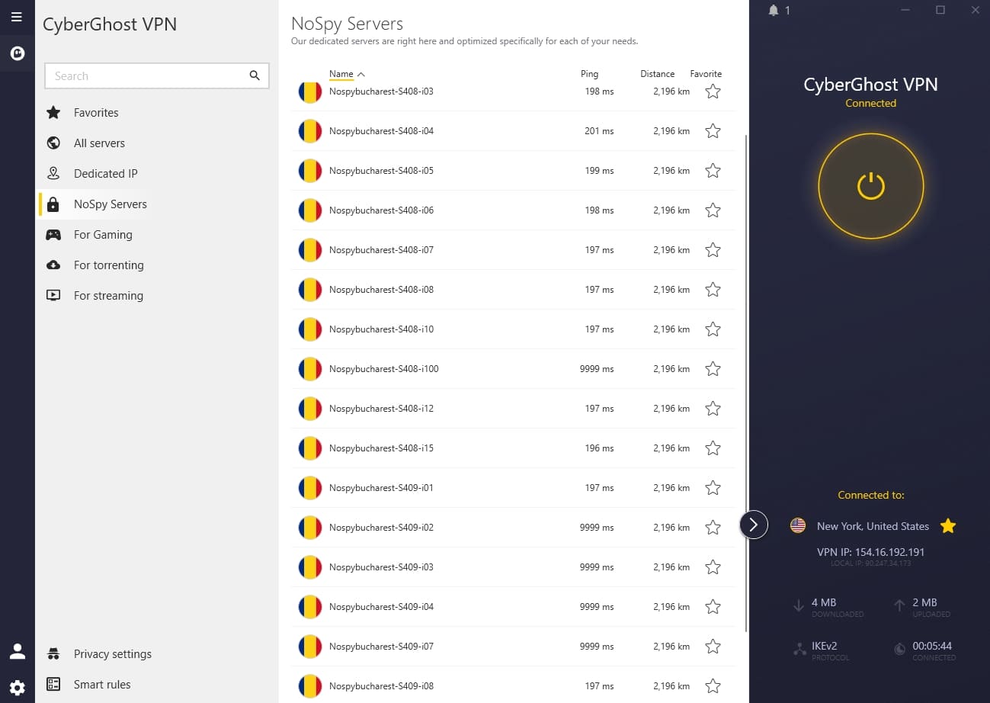The height and width of the screenshot is (703, 990).
Task: Toggle favorite star for Nospybucharest-S409-i04
Action: click(713, 607)
